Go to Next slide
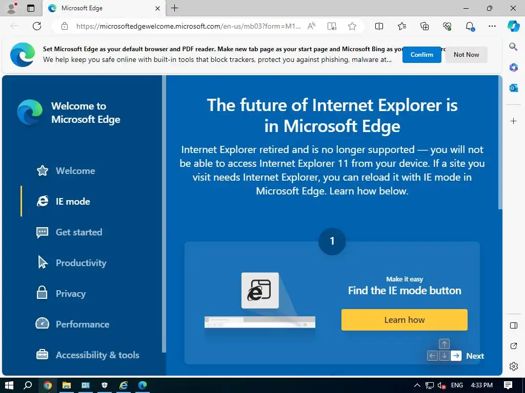The height and width of the screenshot is (393, 525). tap(475, 356)
